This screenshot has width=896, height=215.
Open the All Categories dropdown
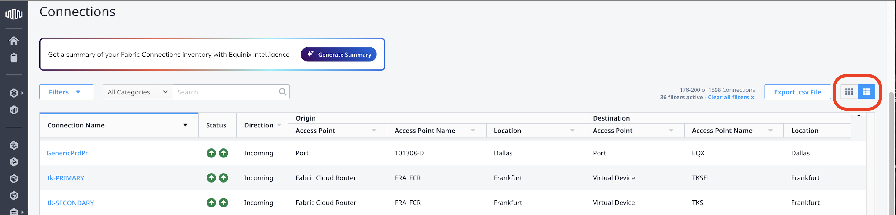tap(138, 92)
